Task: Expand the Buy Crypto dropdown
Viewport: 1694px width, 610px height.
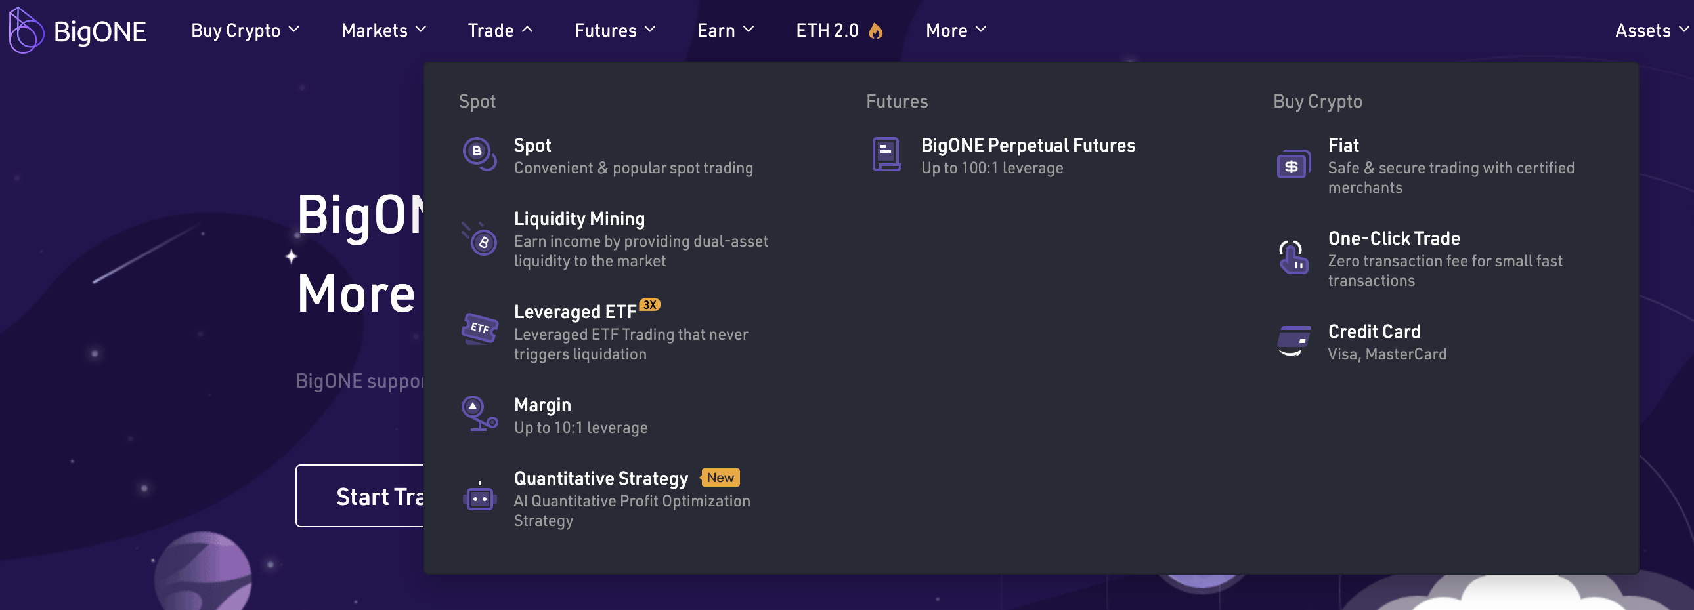Action: 245,30
